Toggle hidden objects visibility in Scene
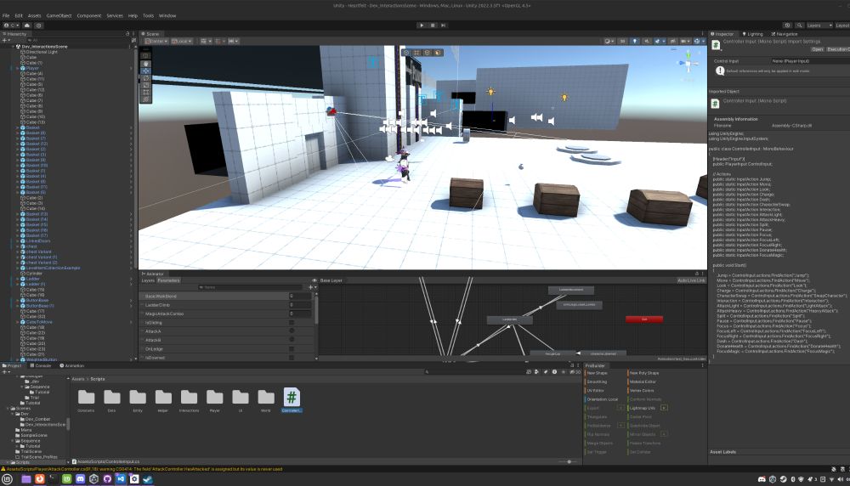The width and height of the screenshot is (850, 486). 672,41
